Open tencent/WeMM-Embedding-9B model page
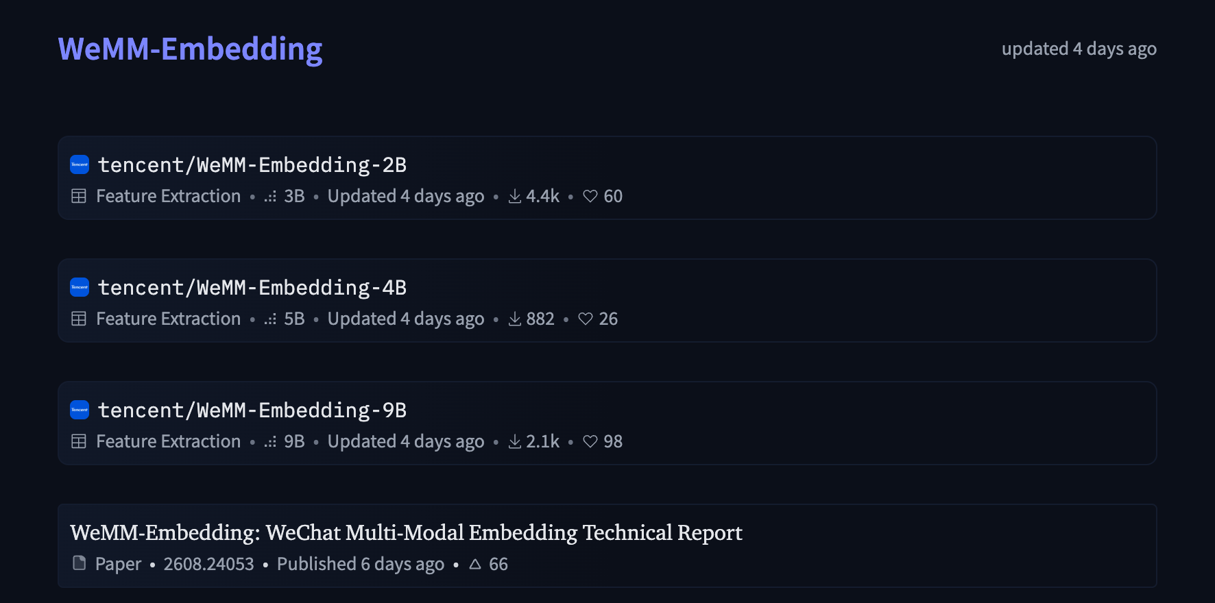Screen dimensions: 1215x603 (x=252, y=410)
